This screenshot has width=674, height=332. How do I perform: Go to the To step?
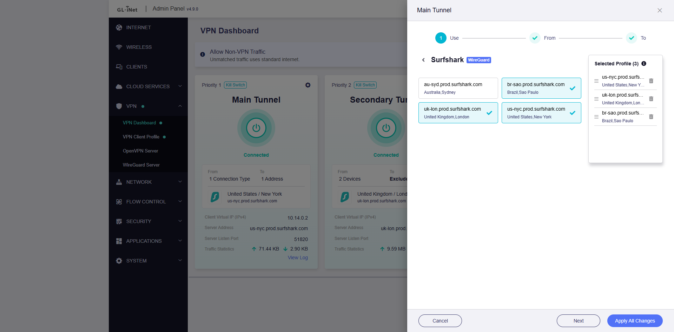636,38
